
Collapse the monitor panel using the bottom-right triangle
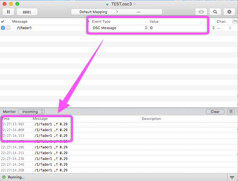point(232,177)
